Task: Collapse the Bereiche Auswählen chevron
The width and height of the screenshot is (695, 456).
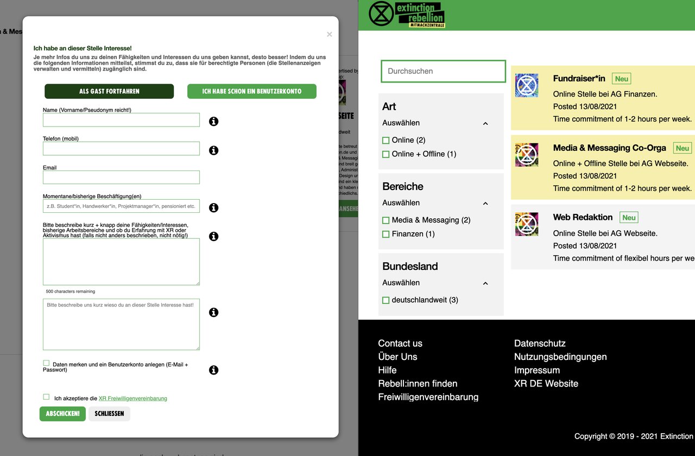Action: click(x=485, y=203)
